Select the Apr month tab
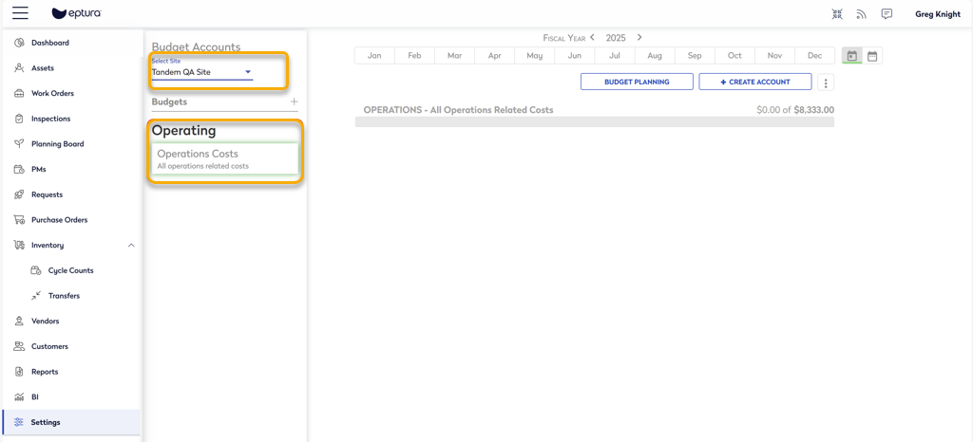The image size is (973, 442). tap(494, 56)
